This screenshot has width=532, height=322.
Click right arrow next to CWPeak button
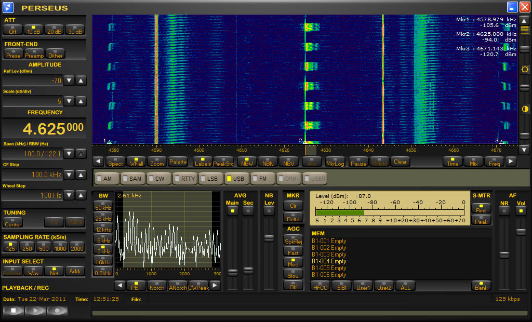[x=215, y=285]
